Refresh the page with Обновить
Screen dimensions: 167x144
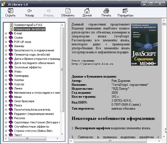click(68, 11)
